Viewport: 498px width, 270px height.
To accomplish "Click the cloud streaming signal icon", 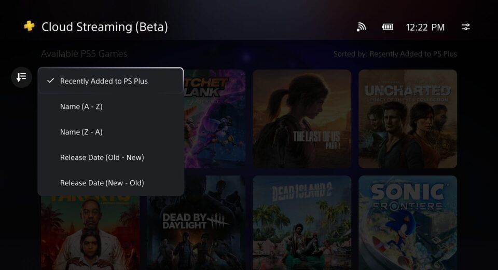I will (361, 27).
